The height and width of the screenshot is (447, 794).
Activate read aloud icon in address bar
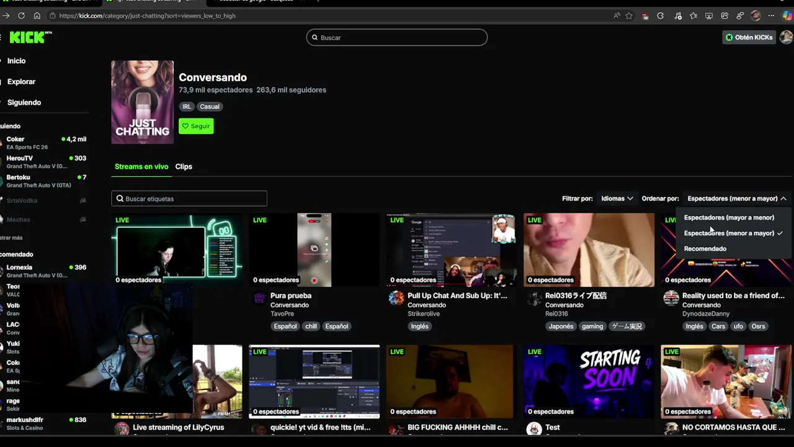[x=617, y=16]
